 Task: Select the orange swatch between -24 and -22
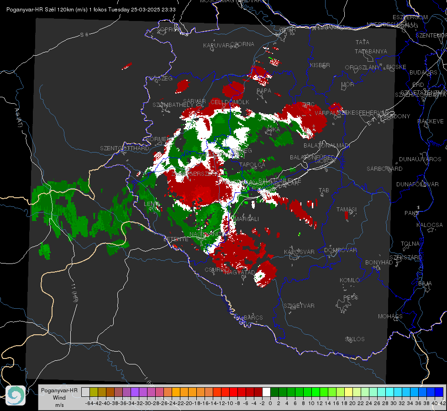[176, 392]
